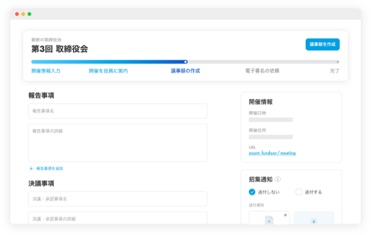The height and width of the screenshot is (235, 371).
Task: Click the 議事録を作成 button
Action: point(322,45)
